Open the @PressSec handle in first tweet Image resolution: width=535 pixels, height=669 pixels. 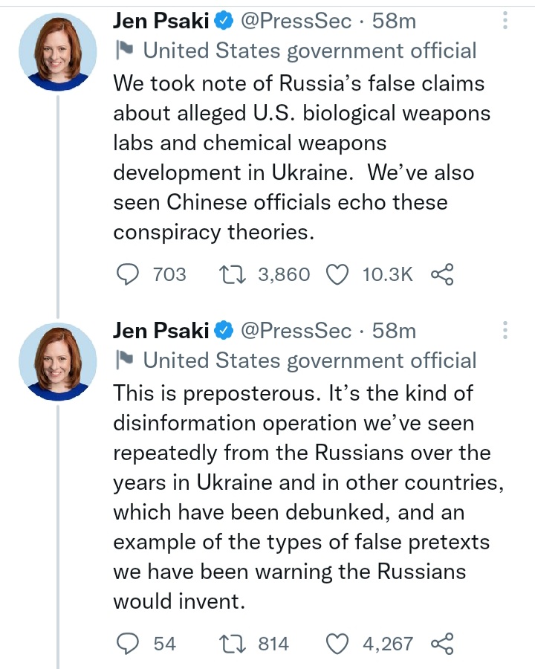[x=296, y=21]
